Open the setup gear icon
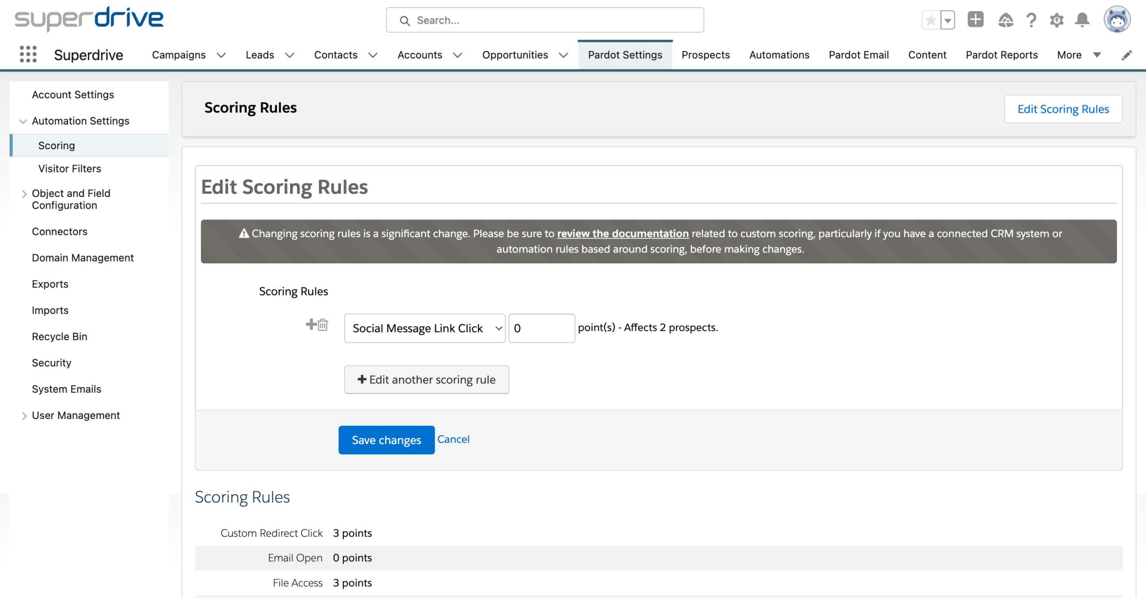The height and width of the screenshot is (598, 1146). point(1057,20)
